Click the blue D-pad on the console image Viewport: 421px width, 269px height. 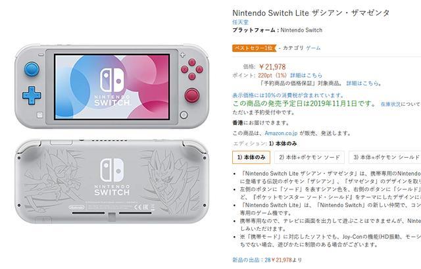click(x=32, y=95)
